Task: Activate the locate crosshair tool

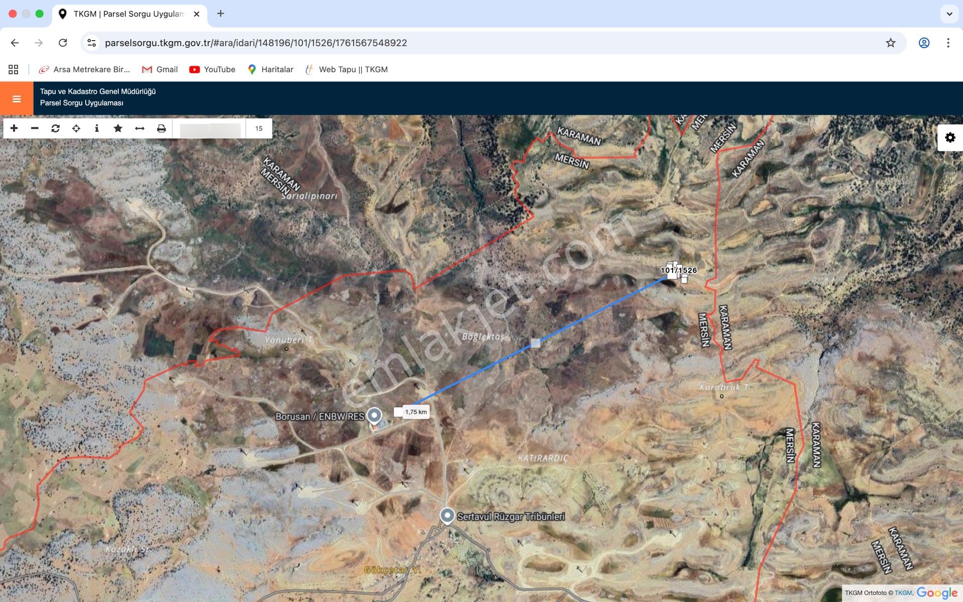Action: pyautogui.click(x=76, y=128)
